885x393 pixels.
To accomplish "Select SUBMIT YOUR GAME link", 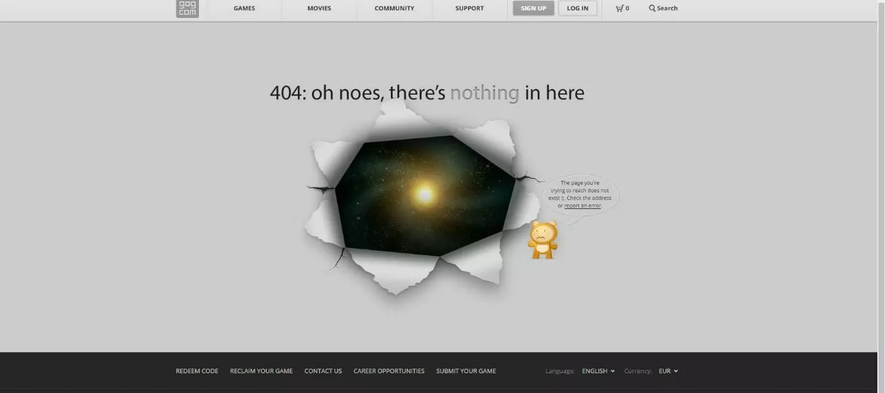I will click(466, 371).
